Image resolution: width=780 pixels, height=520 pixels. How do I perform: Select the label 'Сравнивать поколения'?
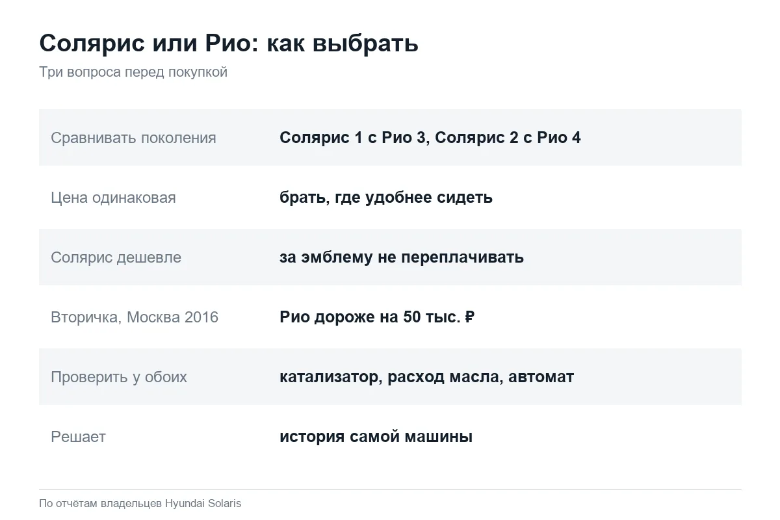click(x=133, y=138)
